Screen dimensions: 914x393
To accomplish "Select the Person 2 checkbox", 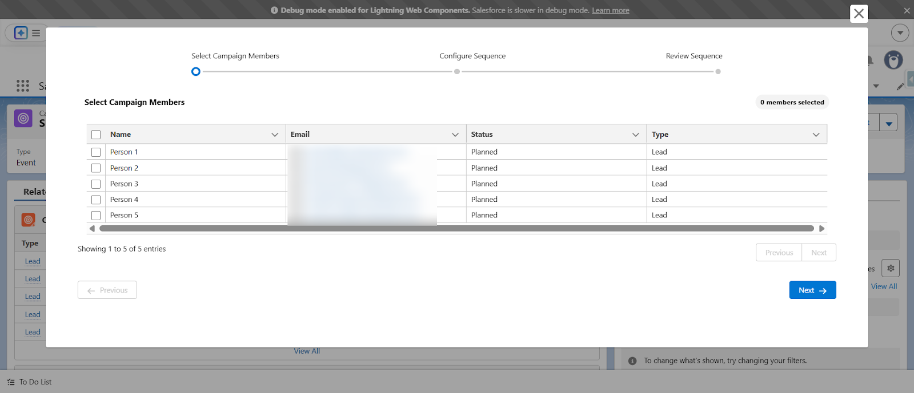I will coord(96,168).
